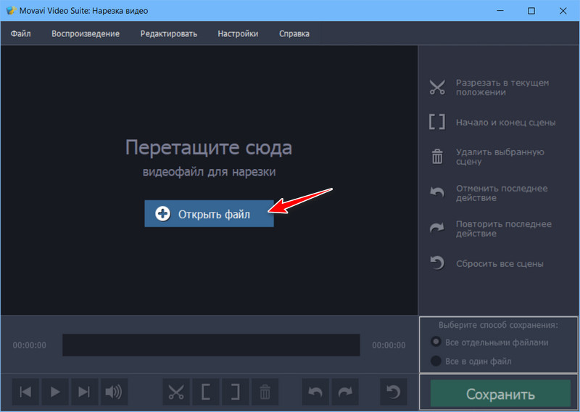Start playback with the play button

point(55,392)
